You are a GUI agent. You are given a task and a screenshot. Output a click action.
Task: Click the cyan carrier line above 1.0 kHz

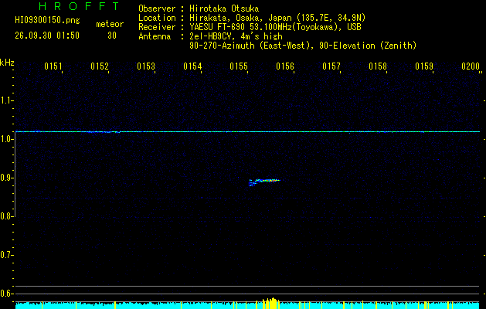[247, 132]
